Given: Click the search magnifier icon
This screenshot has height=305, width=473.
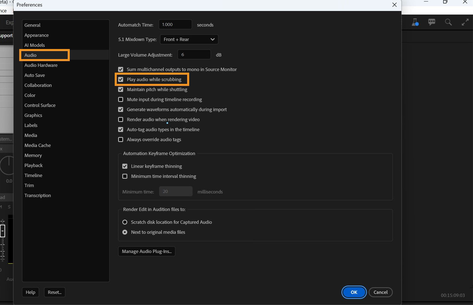Looking at the screenshot, I should tap(448, 22).
